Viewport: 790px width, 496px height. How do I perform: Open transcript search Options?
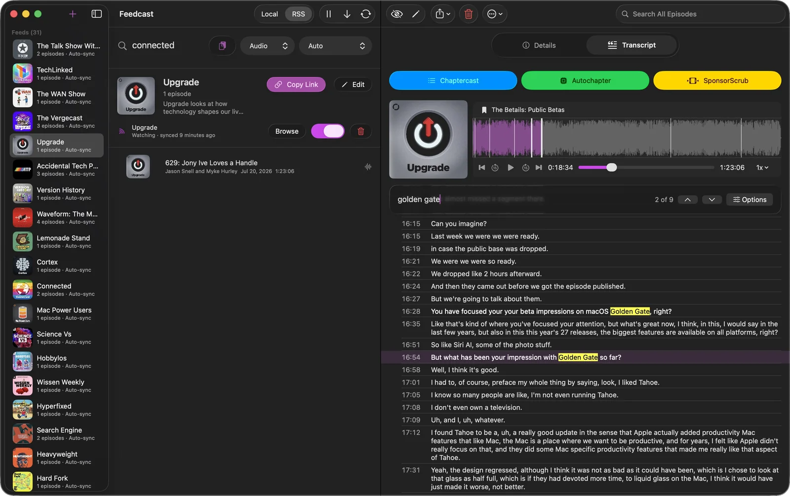point(750,199)
